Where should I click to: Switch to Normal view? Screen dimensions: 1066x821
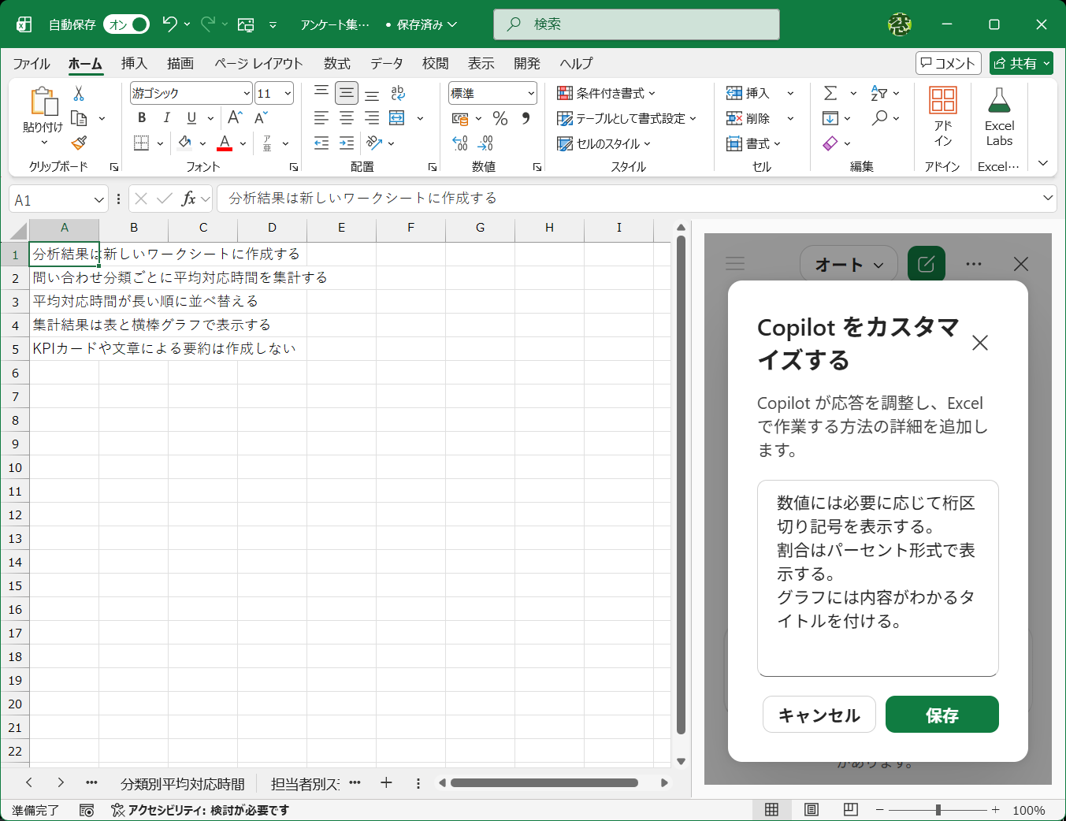point(772,810)
